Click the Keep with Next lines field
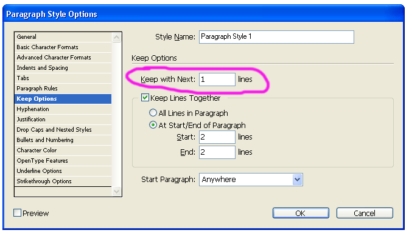This screenshot has height=233, width=409. pyautogui.click(x=217, y=79)
